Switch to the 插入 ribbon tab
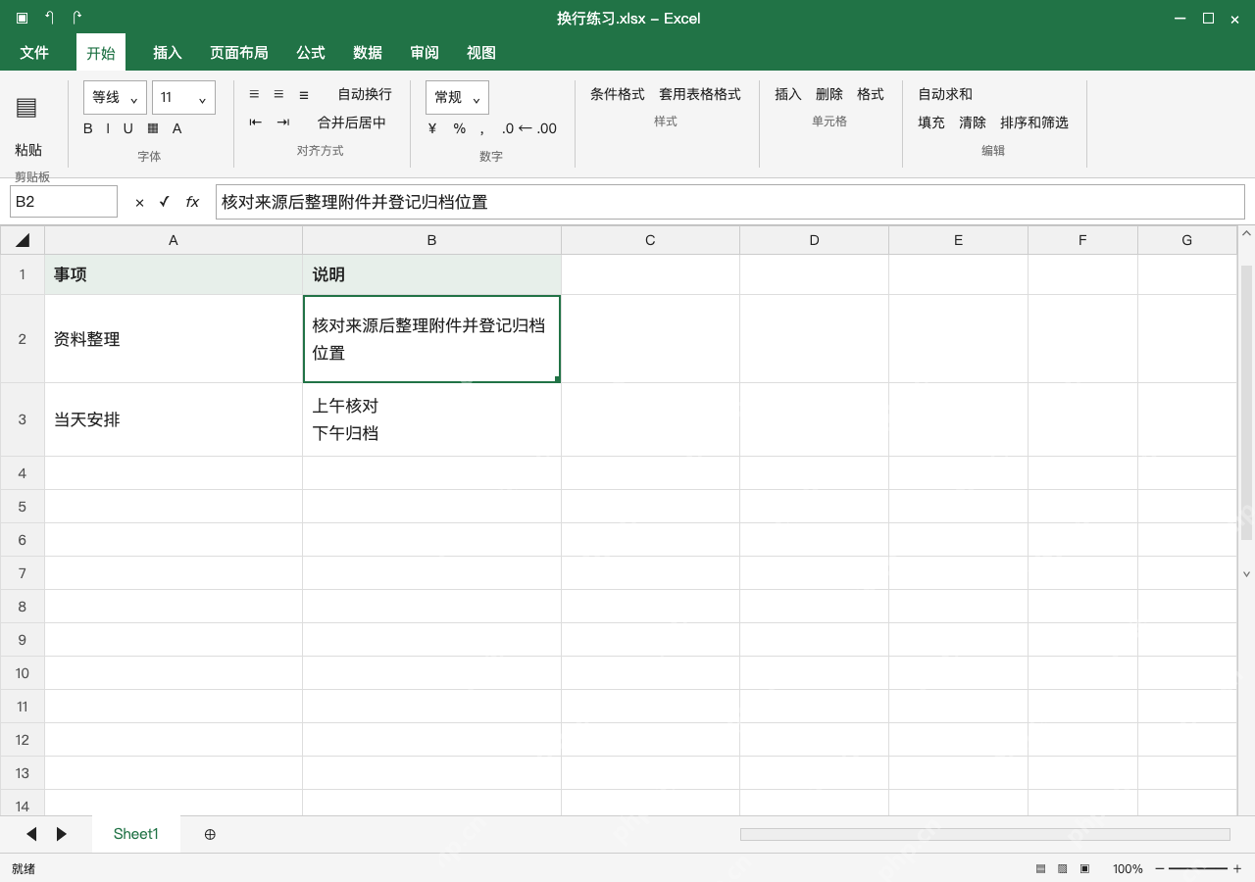This screenshot has width=1255, height=882. coord(168,52)
